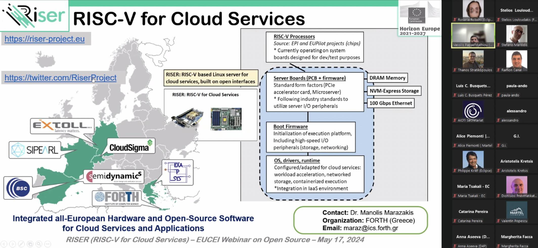The width and height of the screenshot is (538, 248).
Task: Click muted mic icon next to Aristotelis Kretsis label
Action: click(499, 171)
